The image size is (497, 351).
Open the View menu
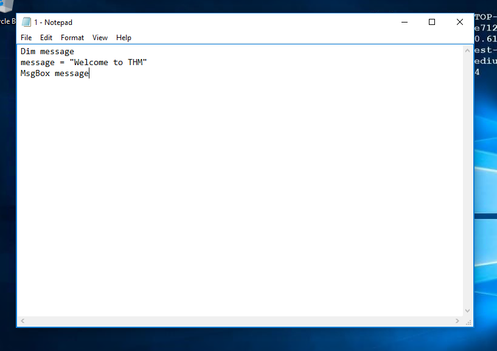100,38
